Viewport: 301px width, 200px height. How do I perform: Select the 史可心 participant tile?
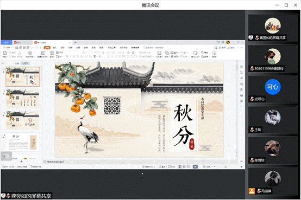tap(273, 89)
